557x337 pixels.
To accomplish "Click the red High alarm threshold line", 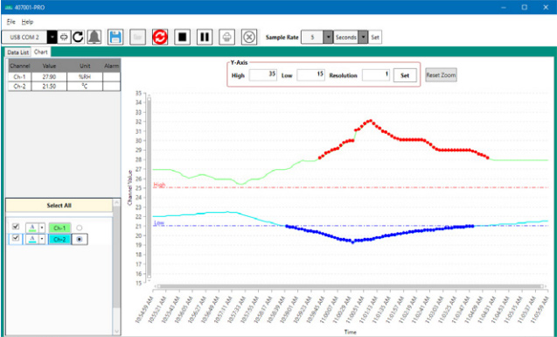I will [350, 187].
